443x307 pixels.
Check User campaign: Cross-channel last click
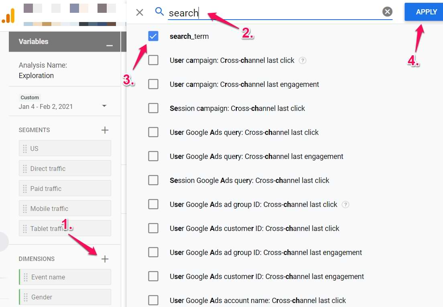tap(153, 60)
